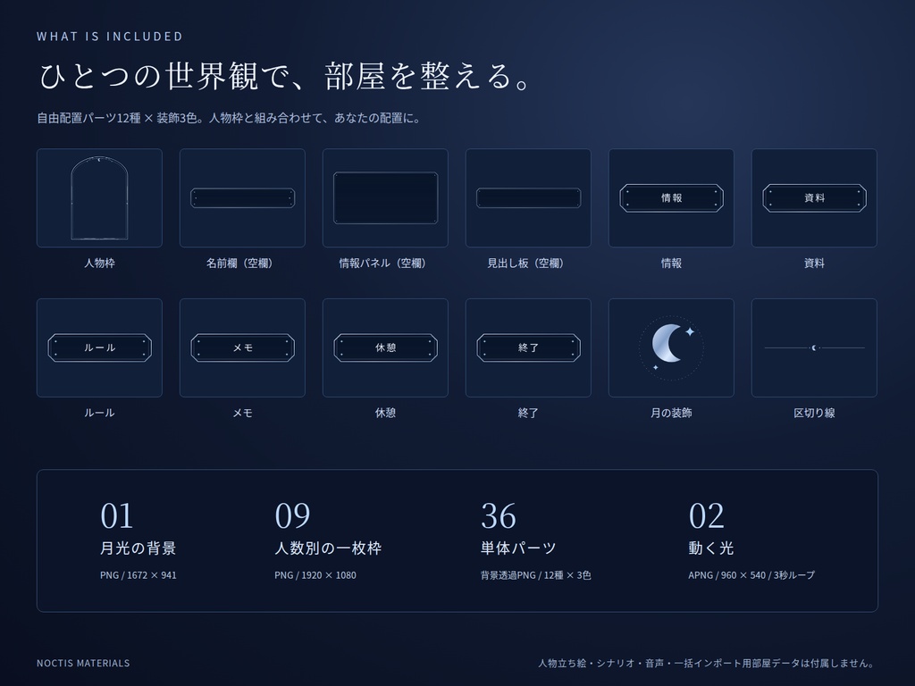
Task: Click the 区切り線 caption
Action: 814,413
